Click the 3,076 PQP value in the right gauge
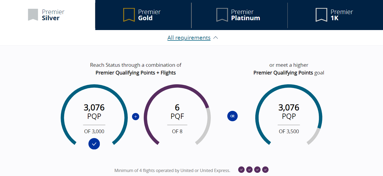Image resolution: width=383 pixels, height=176 pixels. point(289,107)
